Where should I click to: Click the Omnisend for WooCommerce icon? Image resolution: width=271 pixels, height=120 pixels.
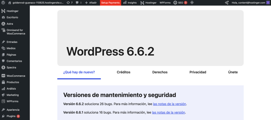pyautogui.click(x=3, y=30)
